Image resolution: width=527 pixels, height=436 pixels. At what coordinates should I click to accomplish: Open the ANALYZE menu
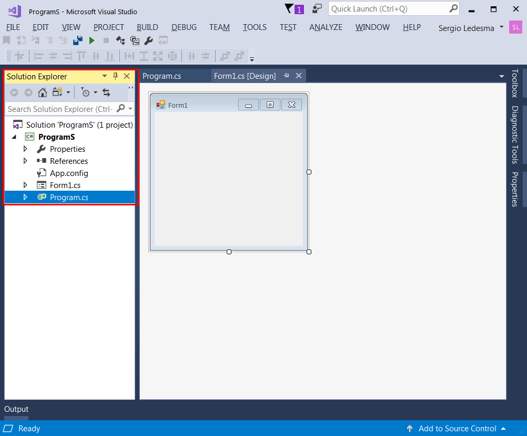(x=326, y=27)
